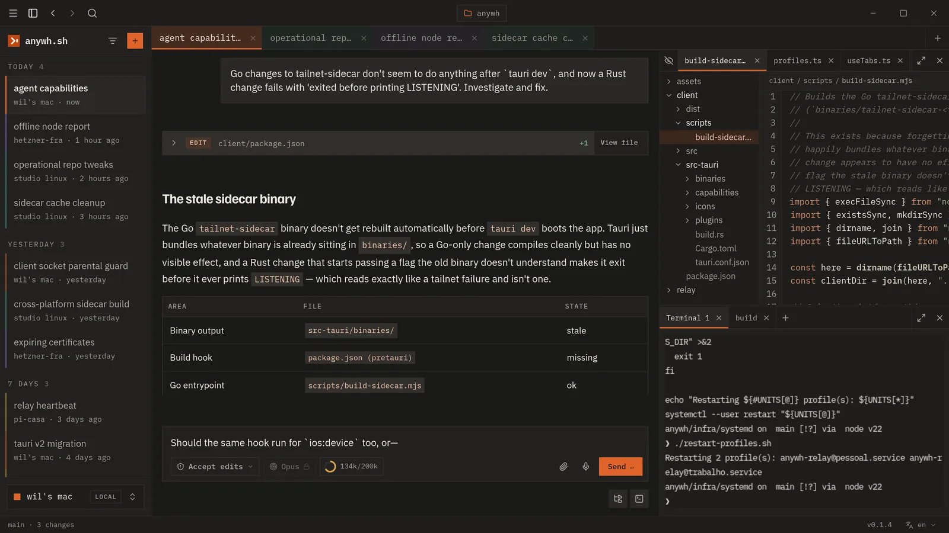The width and height of the screenshot is (949, 533).
Task: Add new tab with plus icon
Action: (938, 38)
